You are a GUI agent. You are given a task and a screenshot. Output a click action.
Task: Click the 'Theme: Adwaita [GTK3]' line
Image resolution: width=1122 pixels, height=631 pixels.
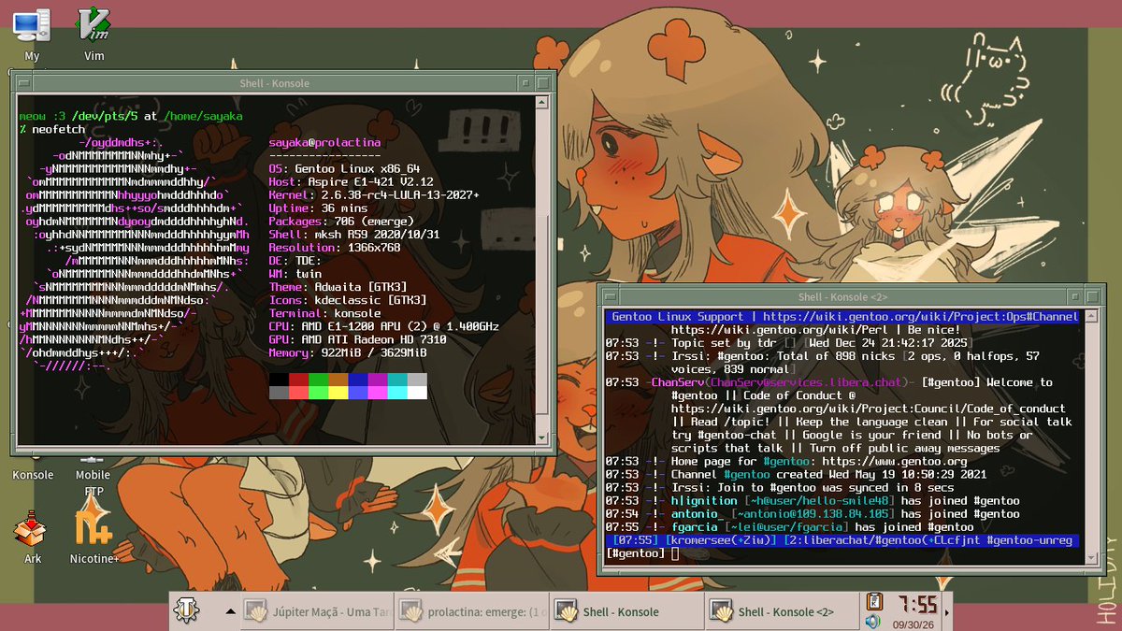tap(338, 286)
